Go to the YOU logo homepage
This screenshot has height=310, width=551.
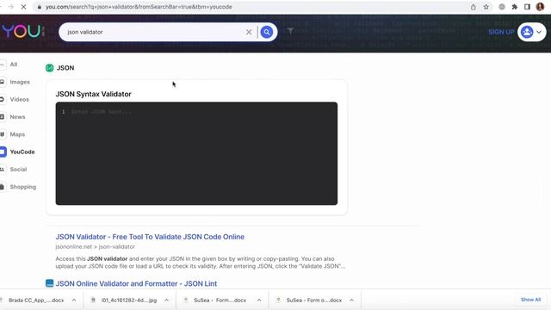22,32
